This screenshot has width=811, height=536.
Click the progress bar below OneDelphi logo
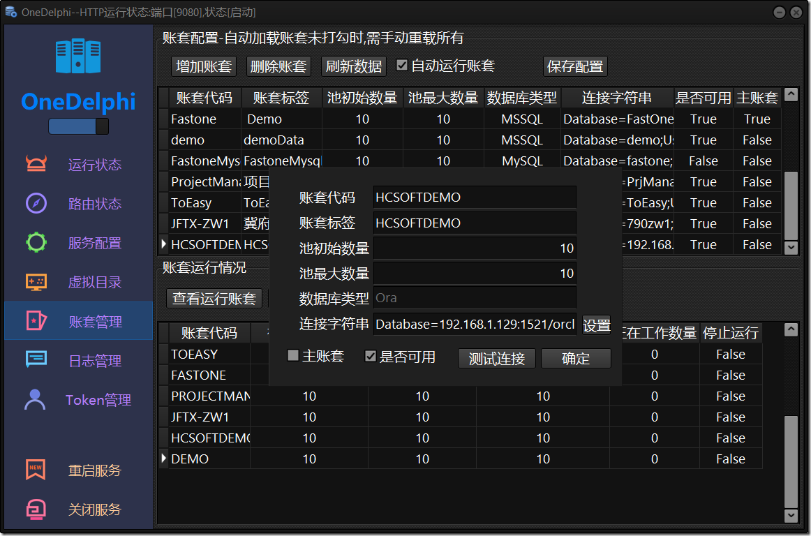[x=78, y=126]
